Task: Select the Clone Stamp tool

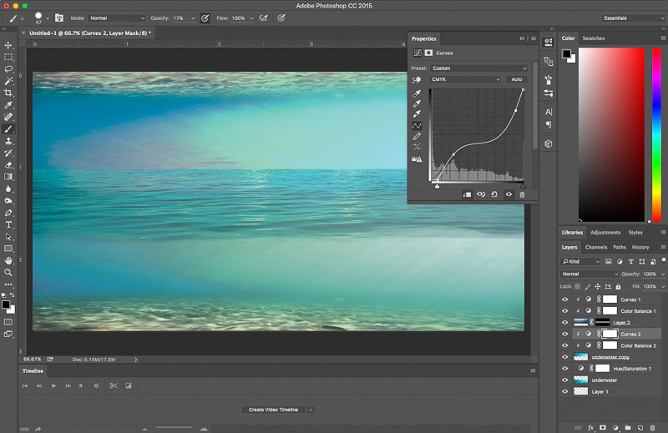Action: pos(8,141)
